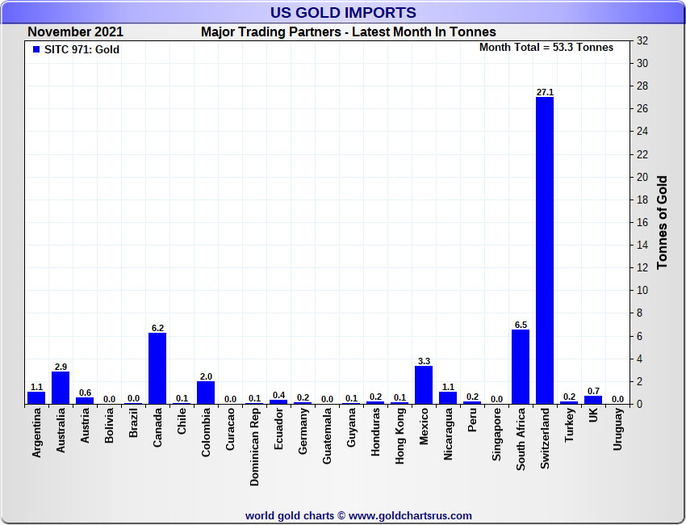Click the Australia bar valued 2.9
This screenshot has width=686, height=525.
[x=61, y=388]
